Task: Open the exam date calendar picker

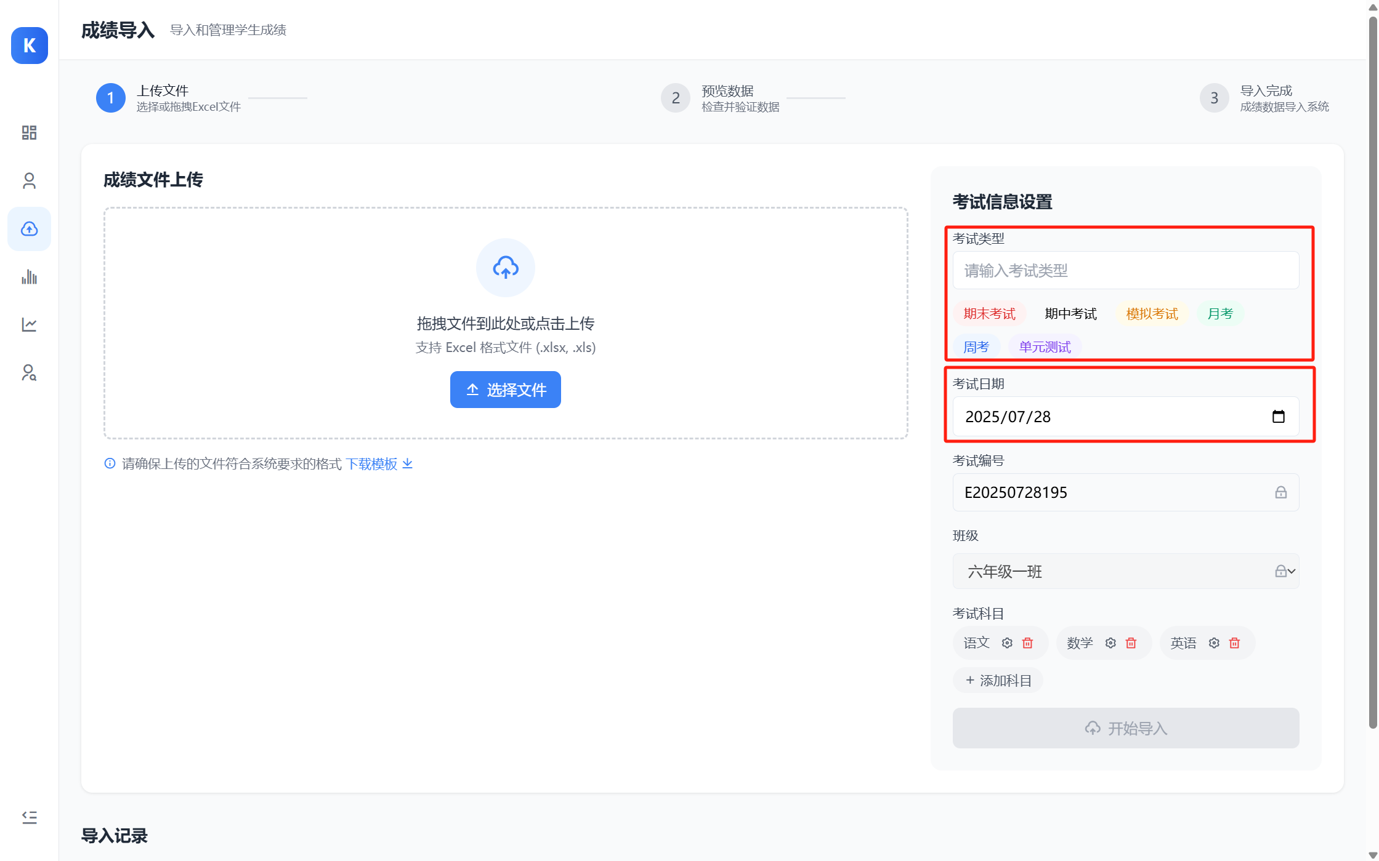Action: 1279,416
